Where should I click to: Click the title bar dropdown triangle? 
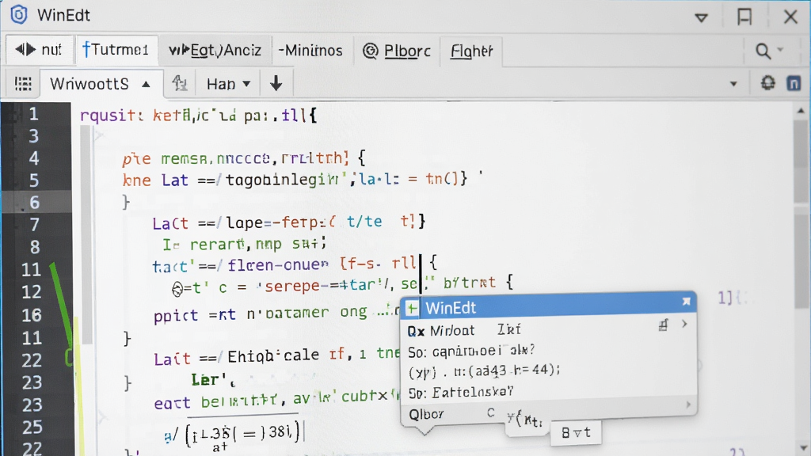coord(701,17)
